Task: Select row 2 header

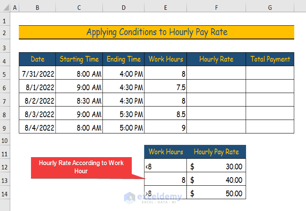Action: pos(5,32)
